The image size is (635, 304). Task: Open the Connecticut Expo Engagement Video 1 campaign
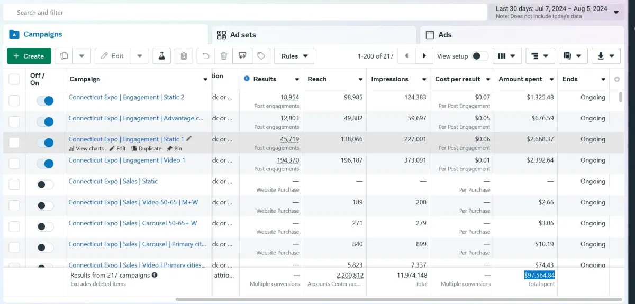coord(127,160)
